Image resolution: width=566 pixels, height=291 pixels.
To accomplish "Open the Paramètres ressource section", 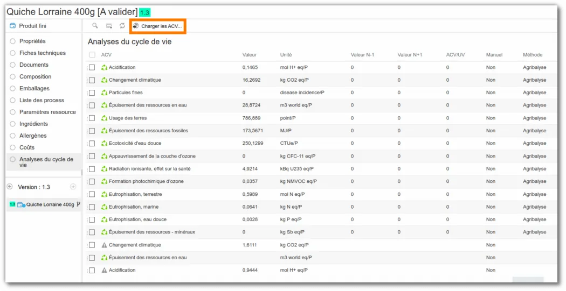I will pos(47,112).
